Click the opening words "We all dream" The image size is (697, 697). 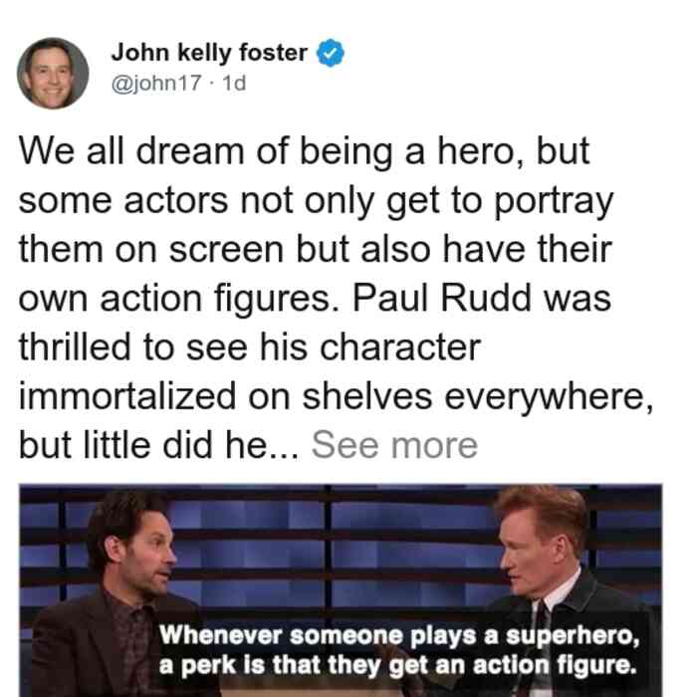[x=131, y=151]
